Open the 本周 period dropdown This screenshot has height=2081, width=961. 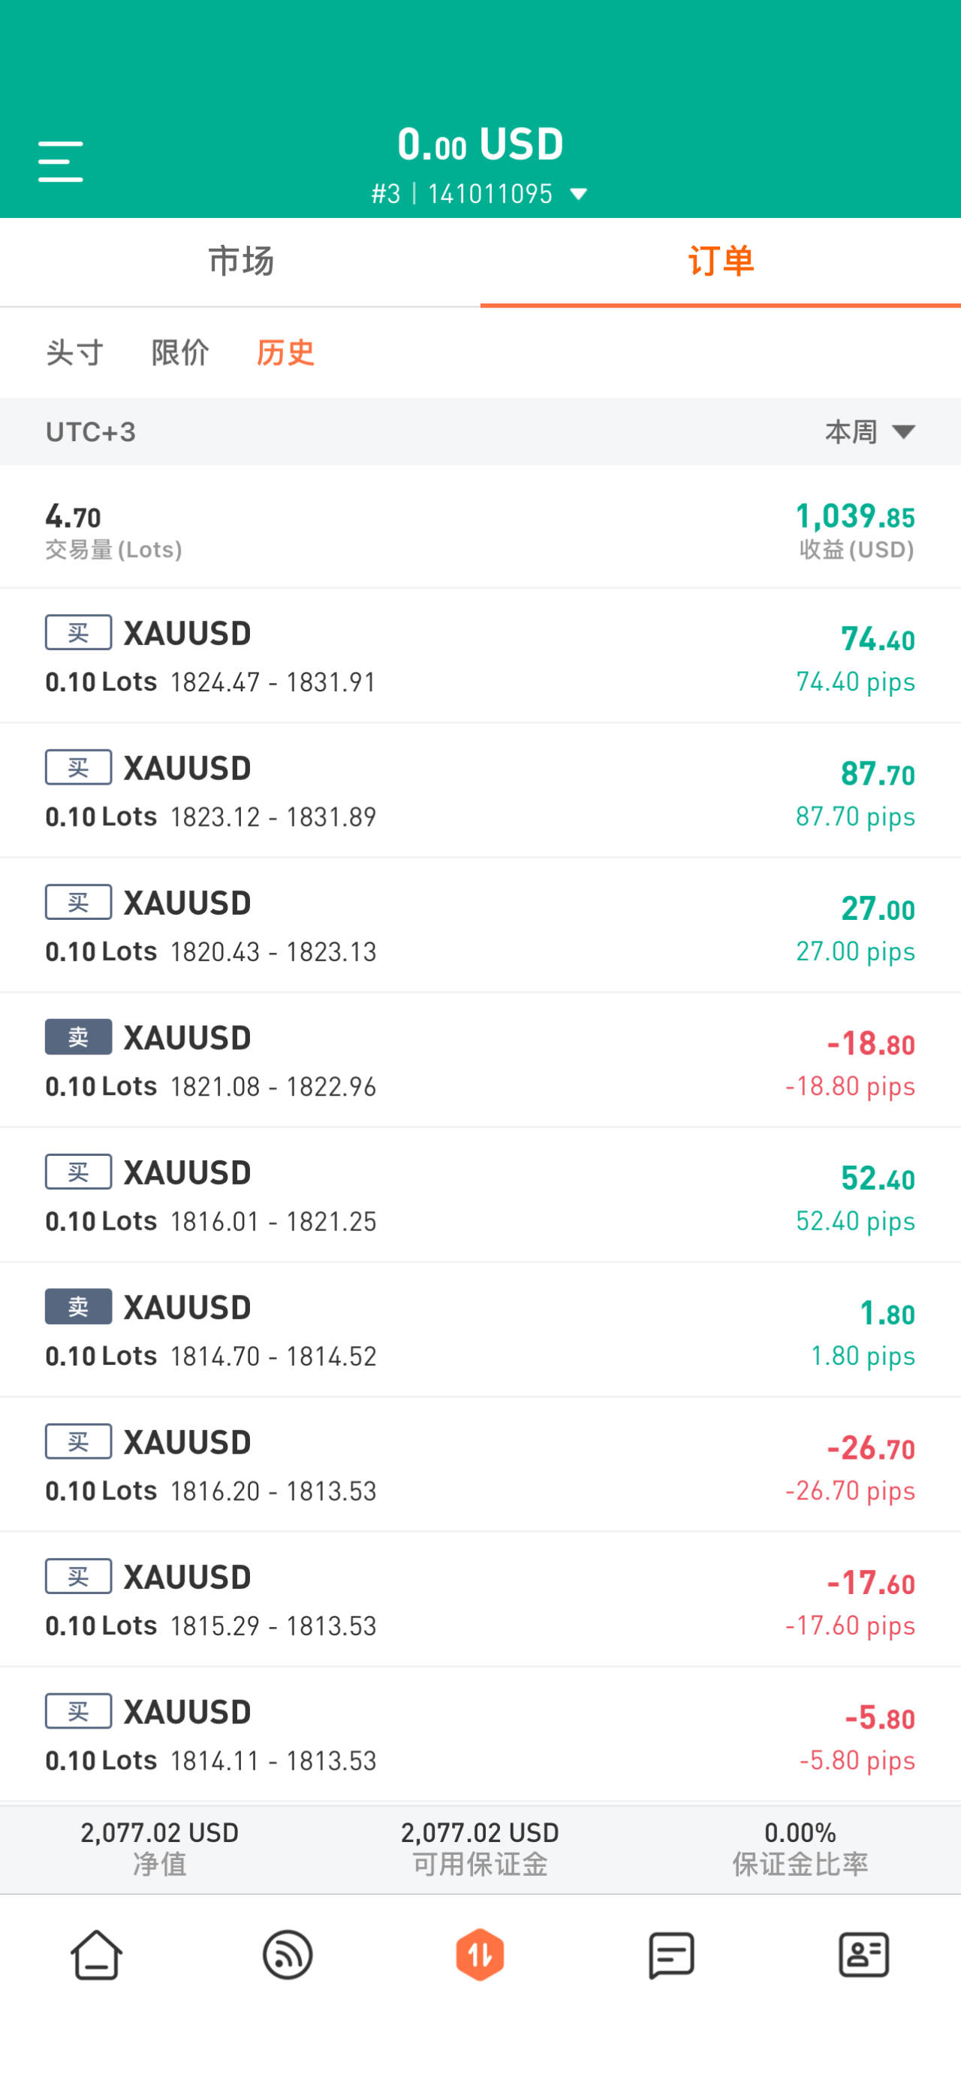870,432
